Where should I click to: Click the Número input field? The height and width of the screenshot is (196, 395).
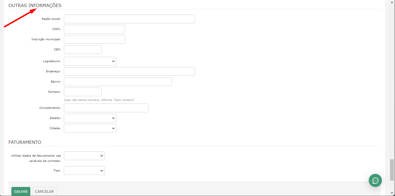82,92
